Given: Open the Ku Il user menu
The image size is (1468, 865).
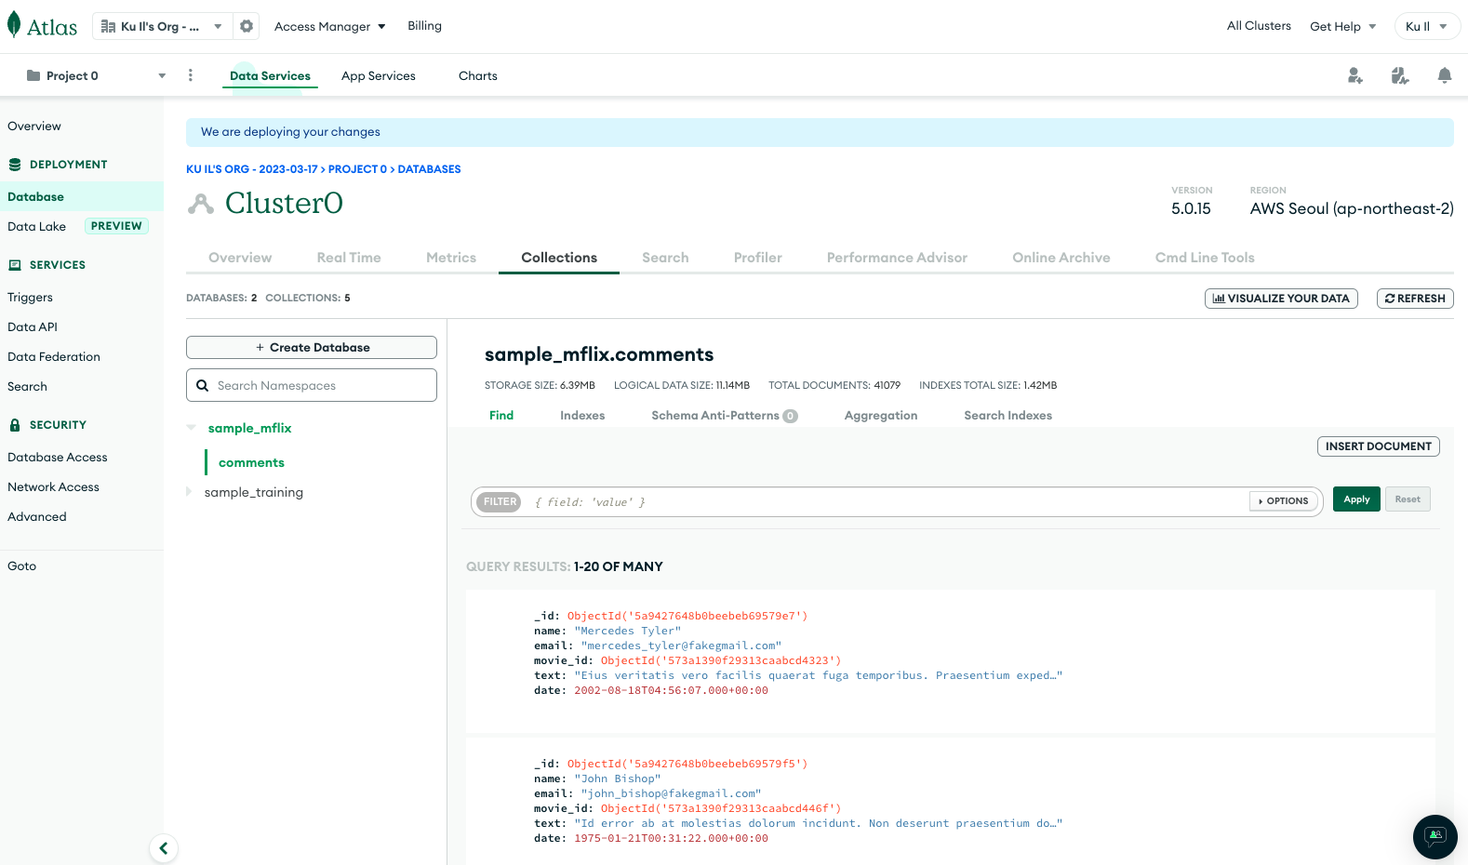Looking at the screenshot, I should [1427, 26].
